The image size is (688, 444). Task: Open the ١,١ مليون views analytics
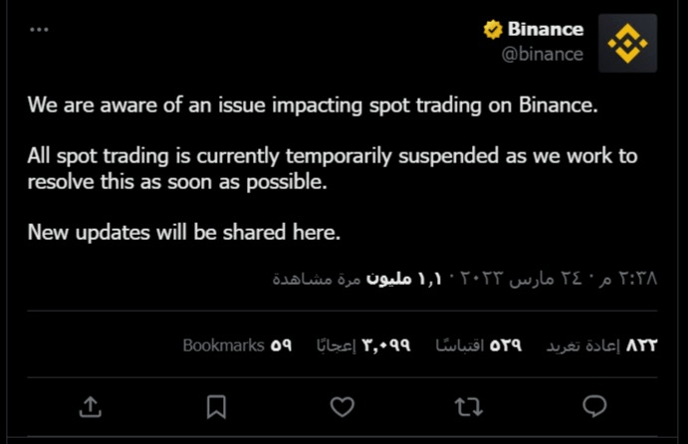[x=356, y=278]
